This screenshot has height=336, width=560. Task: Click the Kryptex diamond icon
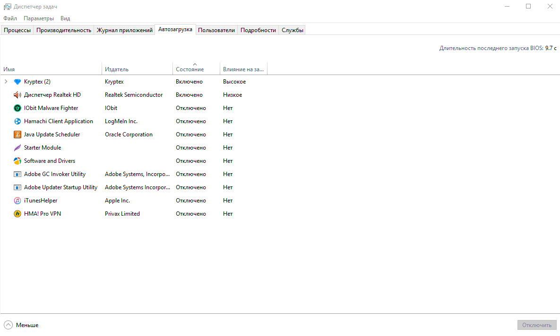(17, 82)
